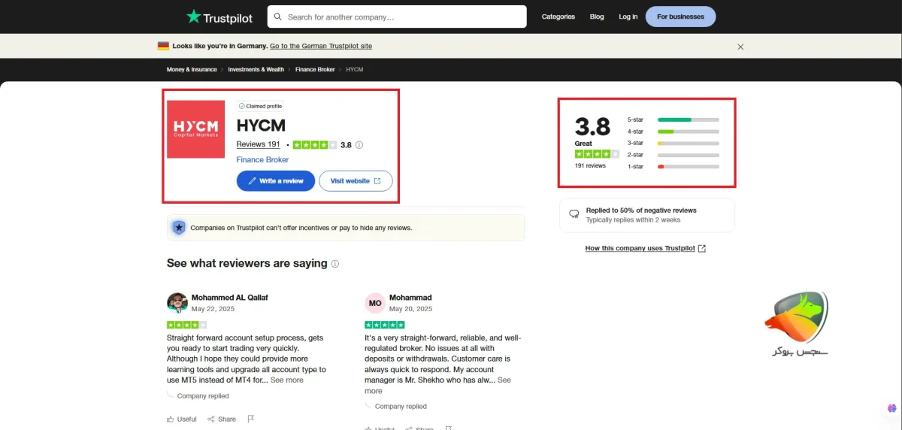Screen dimensions: 902x430
Task: Click the MO avatar of Mohammad
Action: [375, 303]
